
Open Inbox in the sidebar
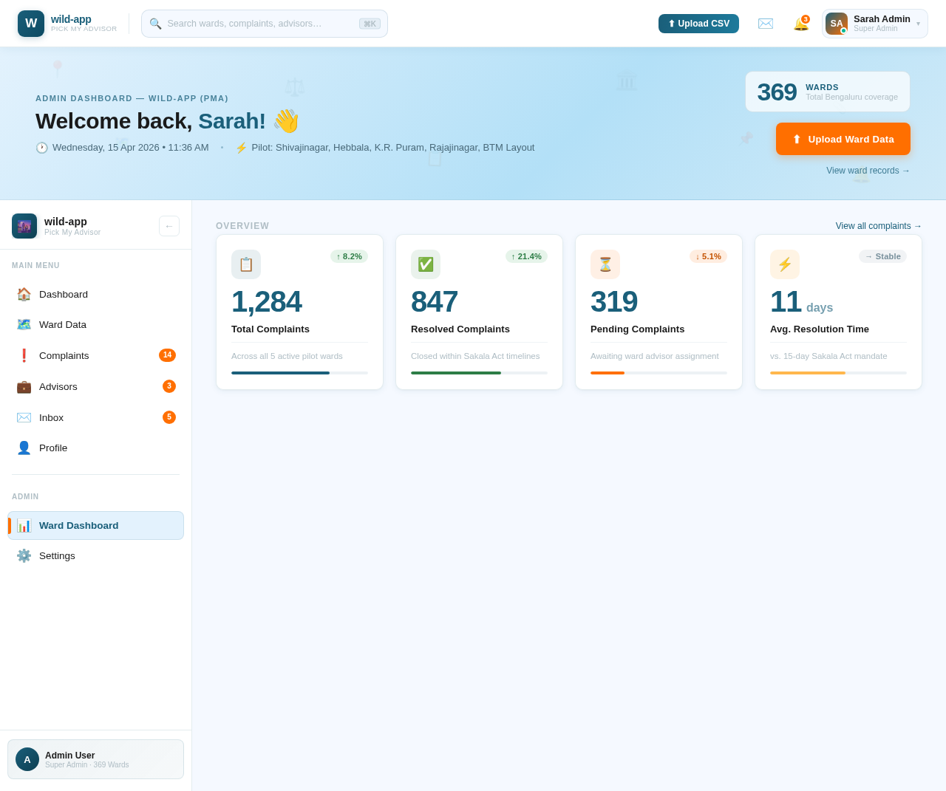(96, 417)
